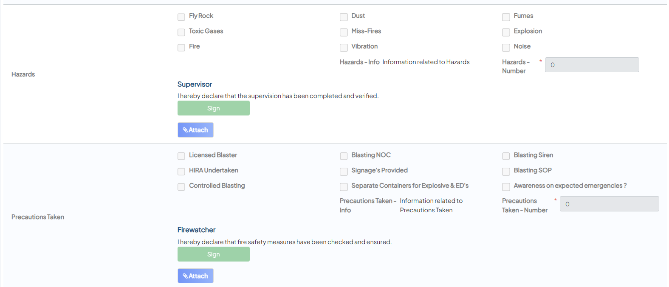Select the Blasting NOC checkbox
This screenshot has width=669, height=287.
click(344, 156)
